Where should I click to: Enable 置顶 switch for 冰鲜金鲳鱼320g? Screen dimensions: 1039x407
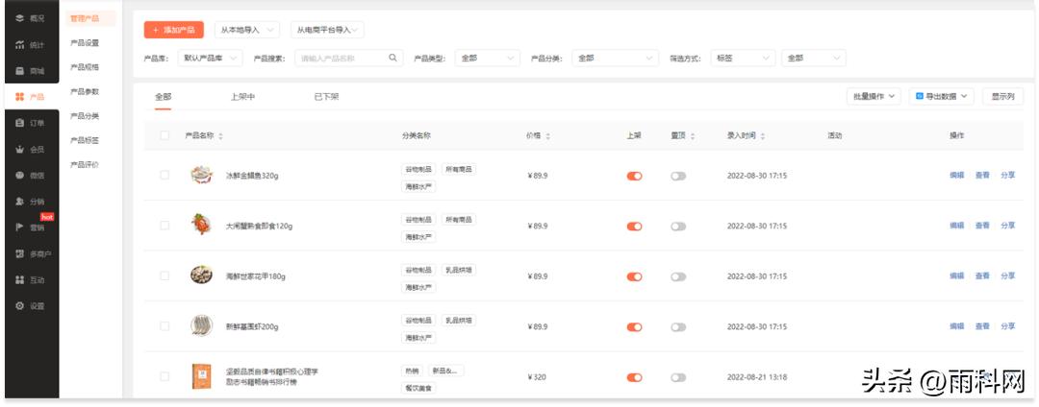678,177
